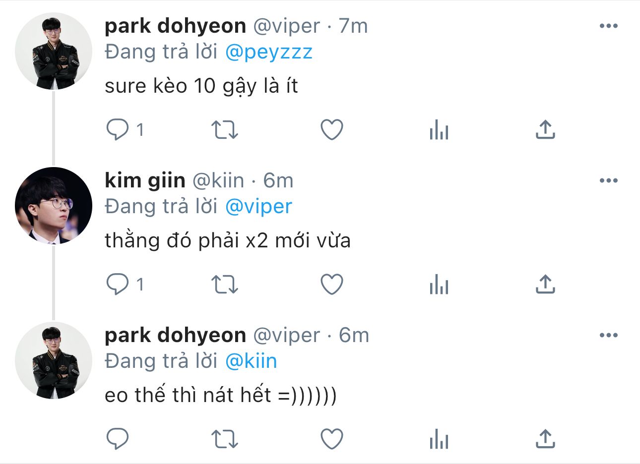Share kim giin's tweet
This screenshot has width=640, height=464.
(545, 284)
